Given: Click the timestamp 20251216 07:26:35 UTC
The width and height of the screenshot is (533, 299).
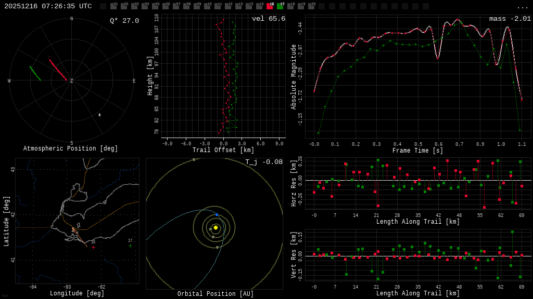Looking at the screenshot, I should 48,6.
